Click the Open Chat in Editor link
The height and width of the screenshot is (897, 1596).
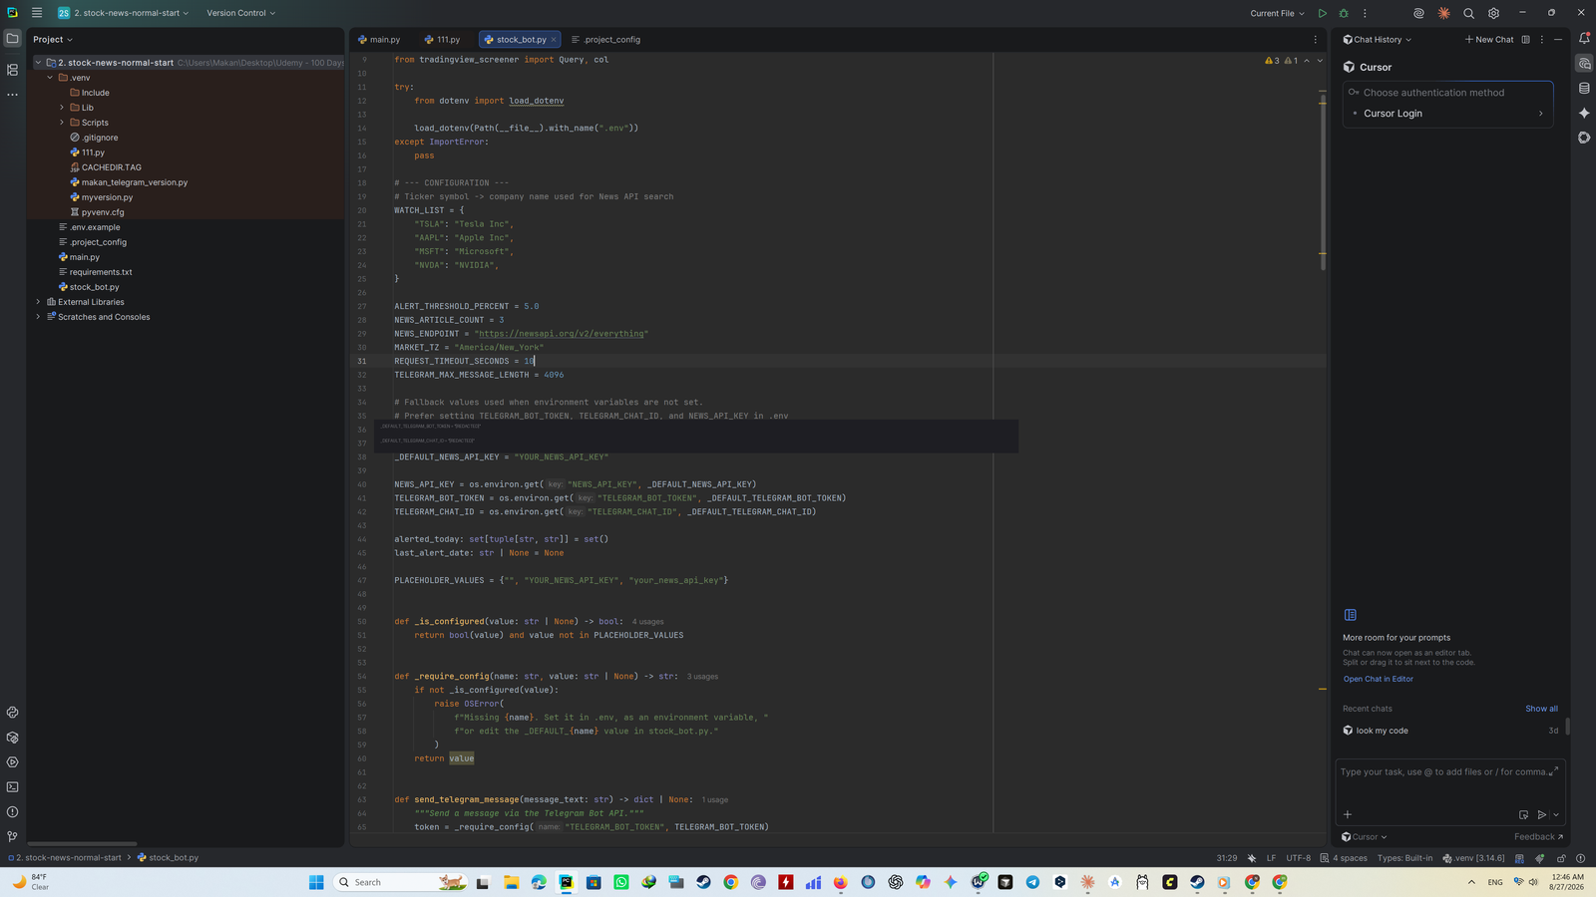(1378, 679)
